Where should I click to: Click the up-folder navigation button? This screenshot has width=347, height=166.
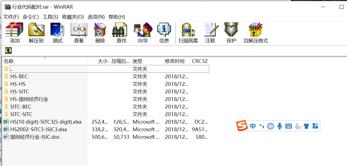click(x=8, y=50)
